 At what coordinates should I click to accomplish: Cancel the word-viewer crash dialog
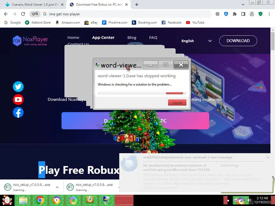coord(177,103)
